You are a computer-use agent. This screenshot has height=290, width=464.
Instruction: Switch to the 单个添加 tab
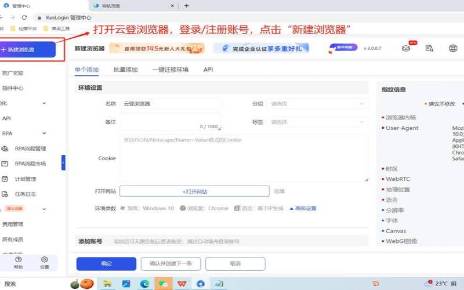(86, 70)
